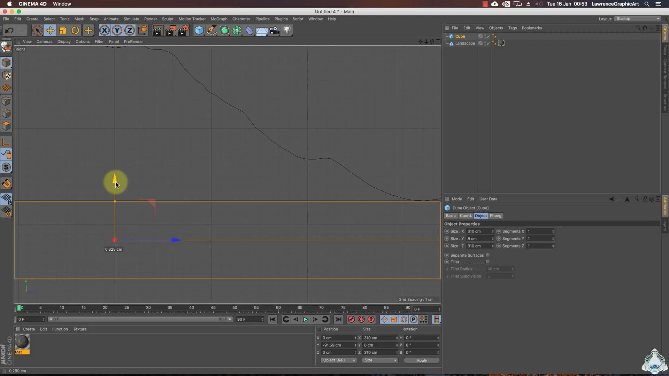This screenshot has height=376, width=669.
Task: Open the Object (Rel) coordinate dropdown
Action: coord(339,360)
